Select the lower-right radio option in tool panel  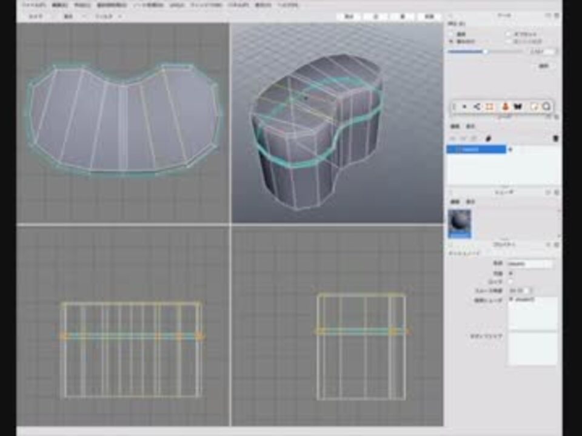pos(509,42)
